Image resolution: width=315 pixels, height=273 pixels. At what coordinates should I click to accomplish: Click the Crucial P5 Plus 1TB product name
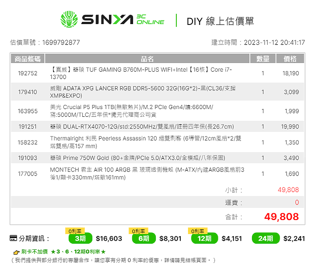click(132, 111)
